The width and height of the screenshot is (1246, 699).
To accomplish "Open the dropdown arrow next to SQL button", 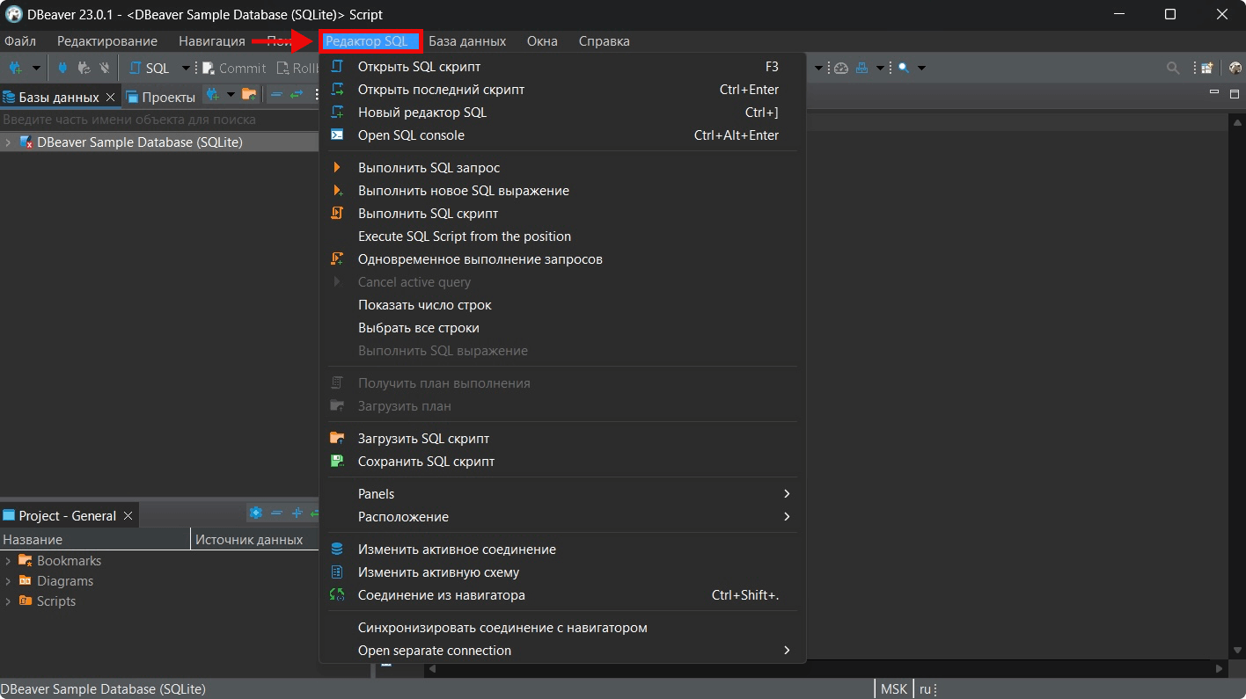I will (x=186, y=68).
